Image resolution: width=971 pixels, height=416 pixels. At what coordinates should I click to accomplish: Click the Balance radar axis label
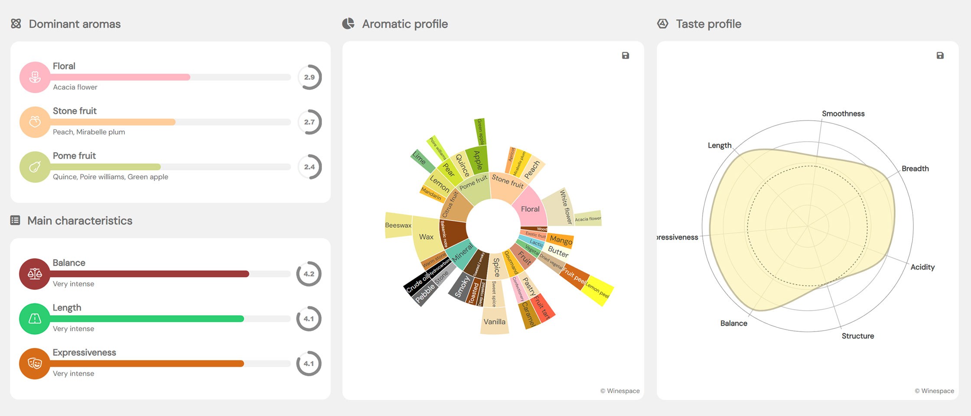click(x=733, y=323)
